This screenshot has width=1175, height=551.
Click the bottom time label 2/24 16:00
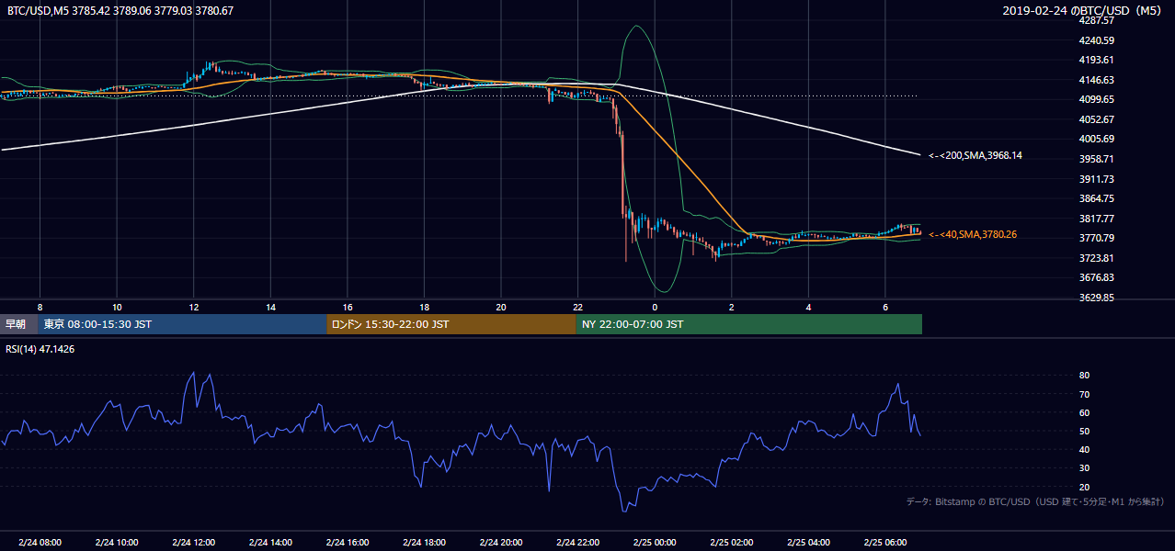348,543
